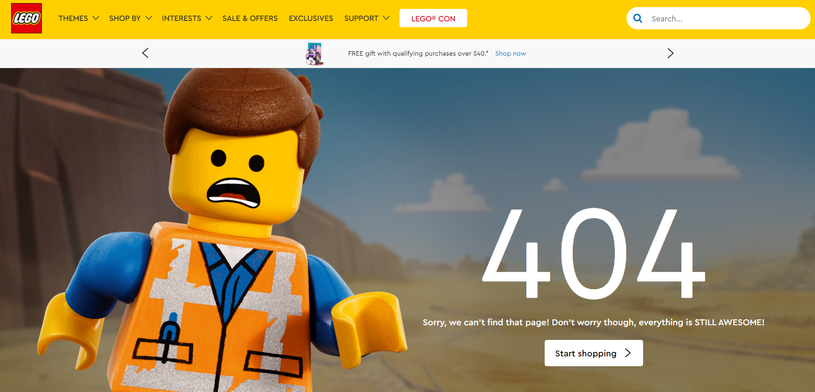Click the LEGO® CON button
The width and height of the screenshot is (815, 392).
click(x=433, y=18)
